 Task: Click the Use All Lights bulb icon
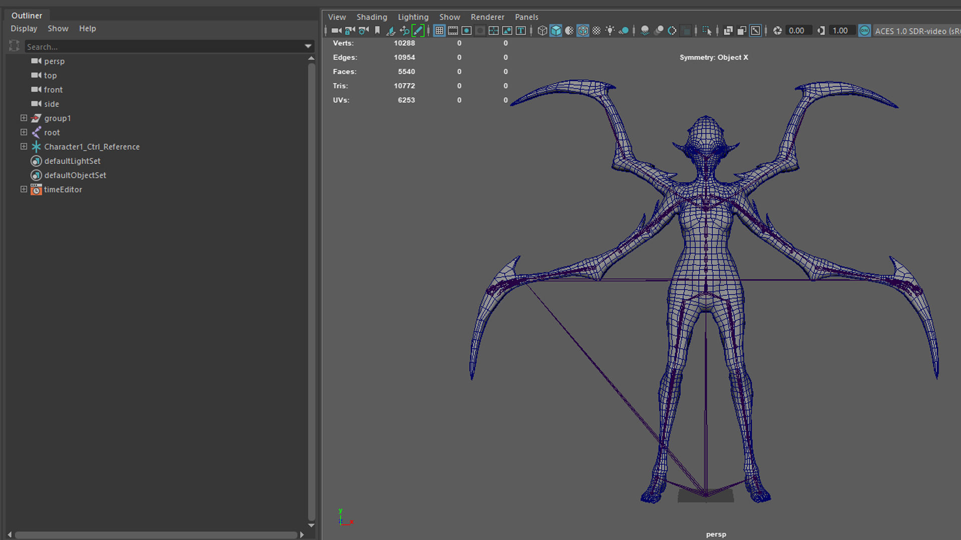point(610,30)
